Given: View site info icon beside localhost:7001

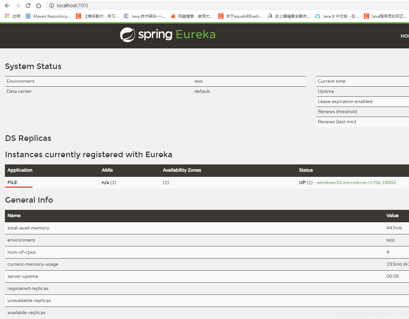Looking at the screenshot, I should coord(51,6).
